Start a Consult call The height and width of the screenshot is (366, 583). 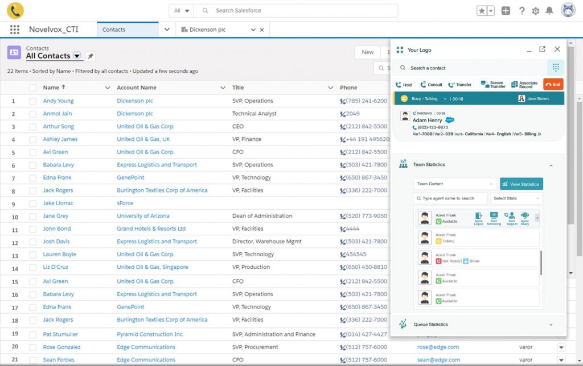click(x=431, y=85)
